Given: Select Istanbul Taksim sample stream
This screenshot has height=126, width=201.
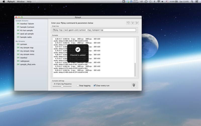Looking at the screenshot, I should click(27, 24).
